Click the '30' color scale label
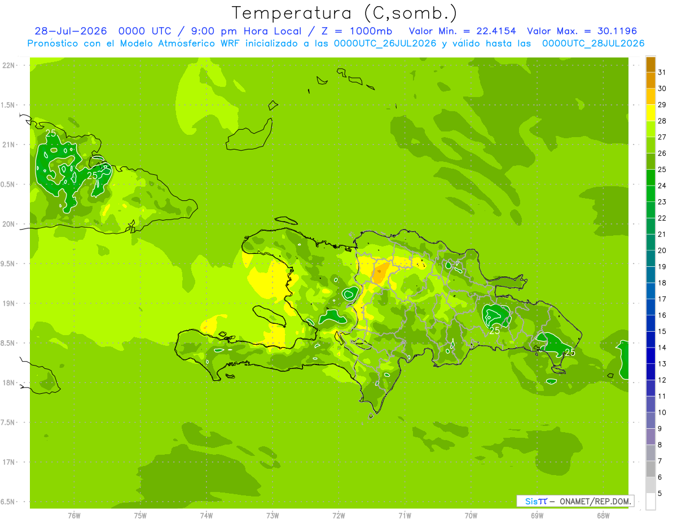This screenshot has height=523, width=677. pos(662,89)
